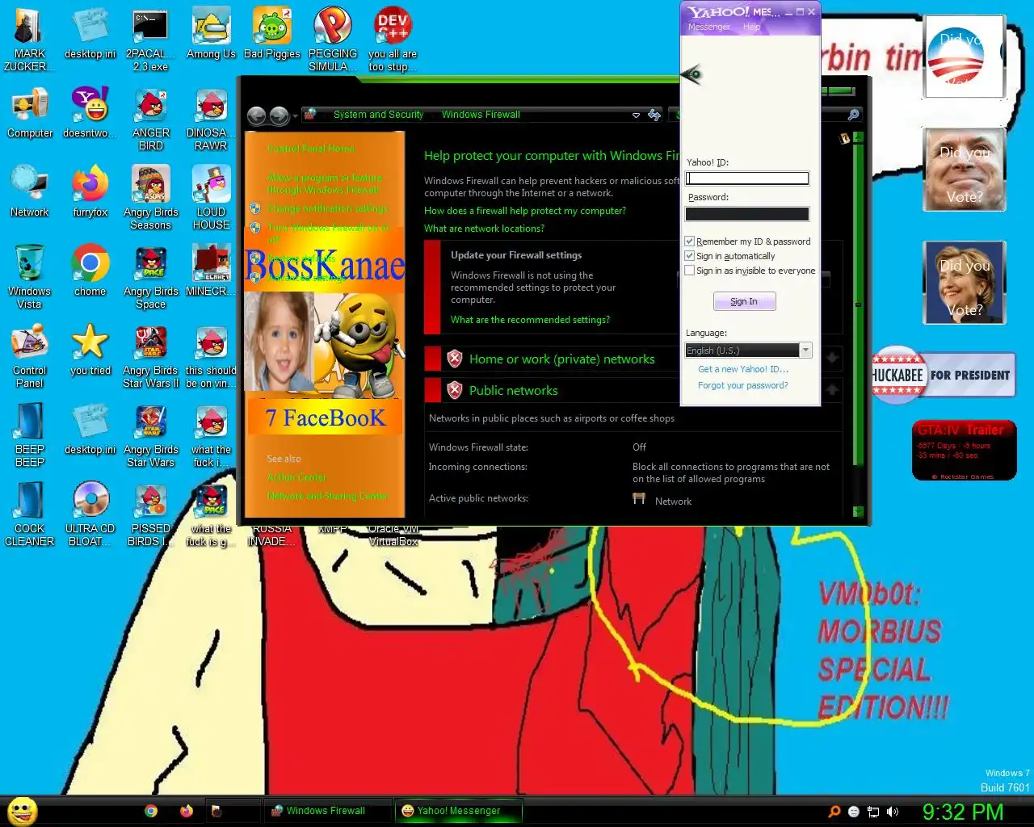Open the 'you tried' star icon
The width and height of the screenshot is (1034, 827).
pyautogui.click(x=90, y=351)
